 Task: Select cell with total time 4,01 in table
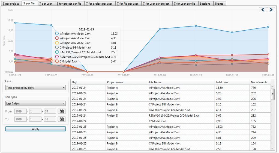tap(232, 138)
